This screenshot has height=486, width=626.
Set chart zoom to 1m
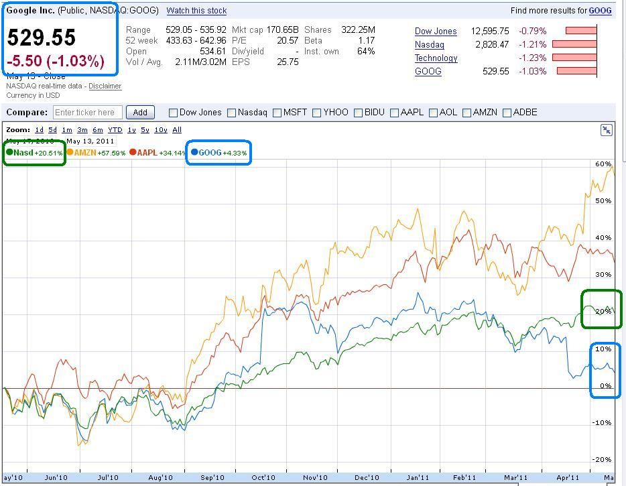67,130
